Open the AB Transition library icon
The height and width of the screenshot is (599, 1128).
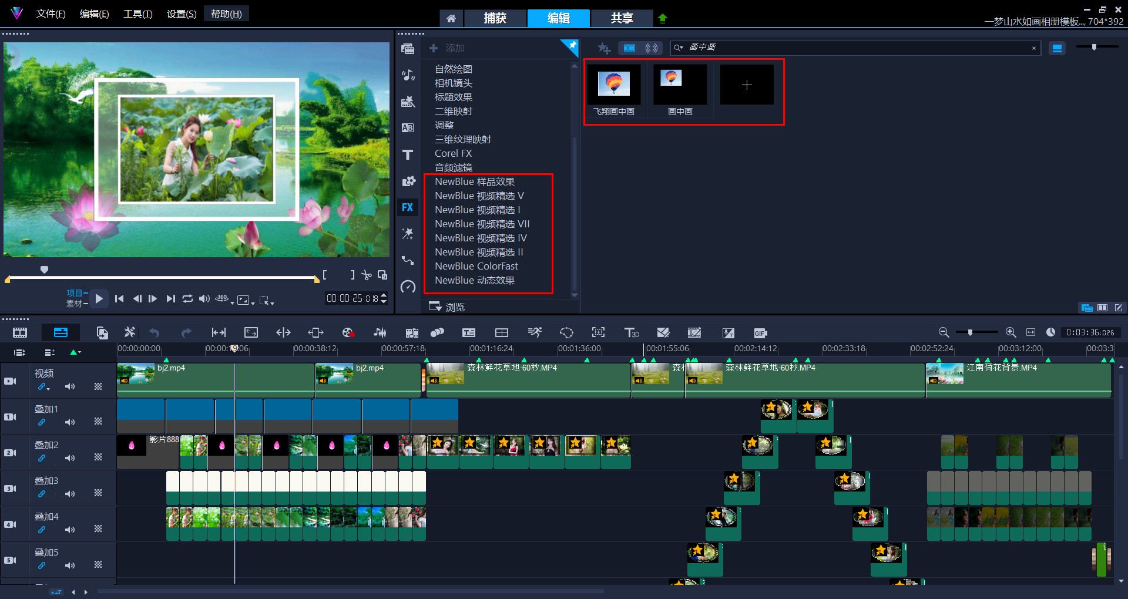pyautogui.click(x=407, y=128)
